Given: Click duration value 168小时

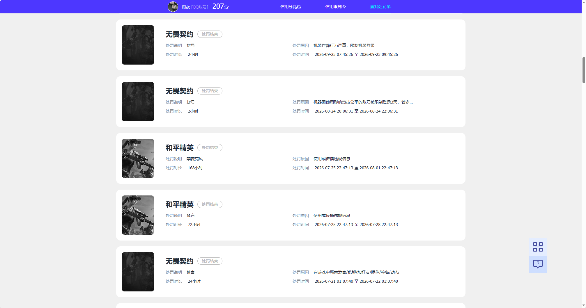Looking at the screenshot, I should 195,168.
